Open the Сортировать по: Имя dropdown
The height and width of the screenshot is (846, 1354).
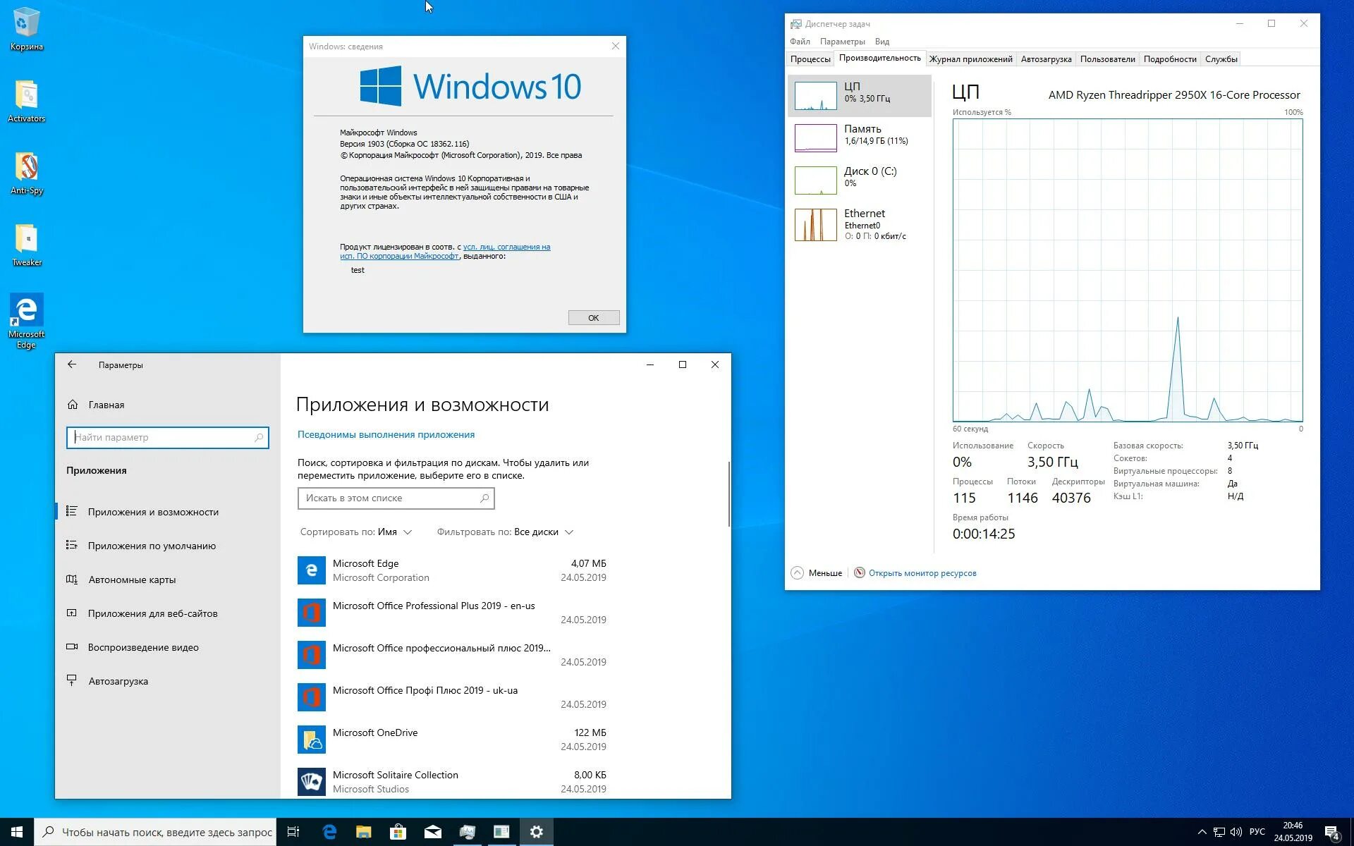[x=356, y=532]
